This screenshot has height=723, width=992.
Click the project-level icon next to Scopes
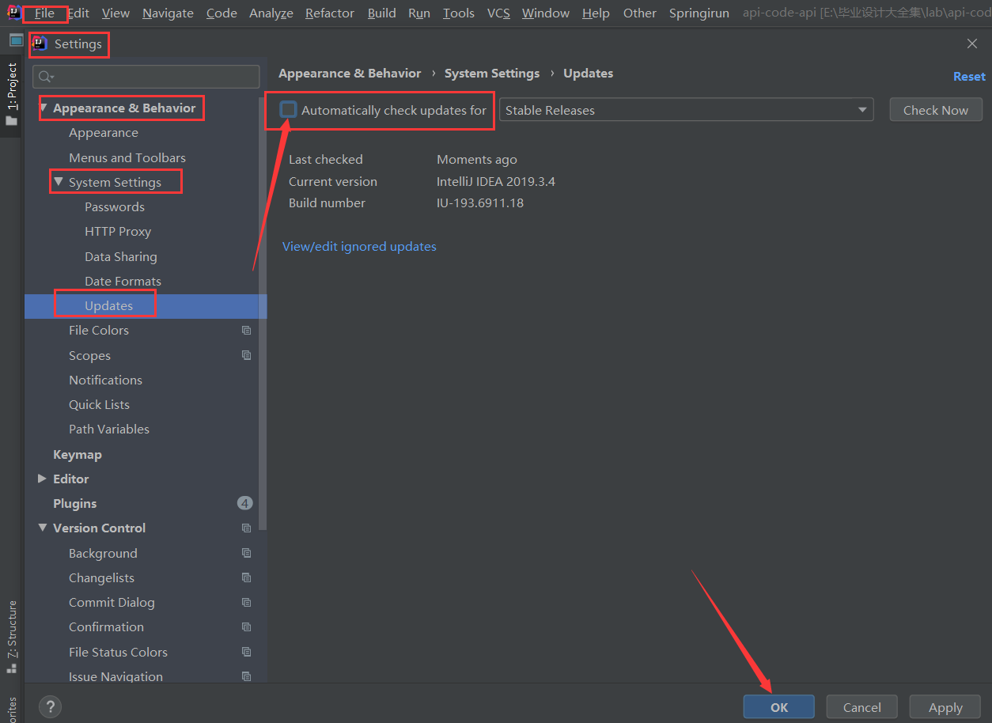[247, 355]
